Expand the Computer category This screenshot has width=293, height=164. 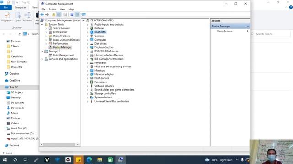(x=87, y=40)
